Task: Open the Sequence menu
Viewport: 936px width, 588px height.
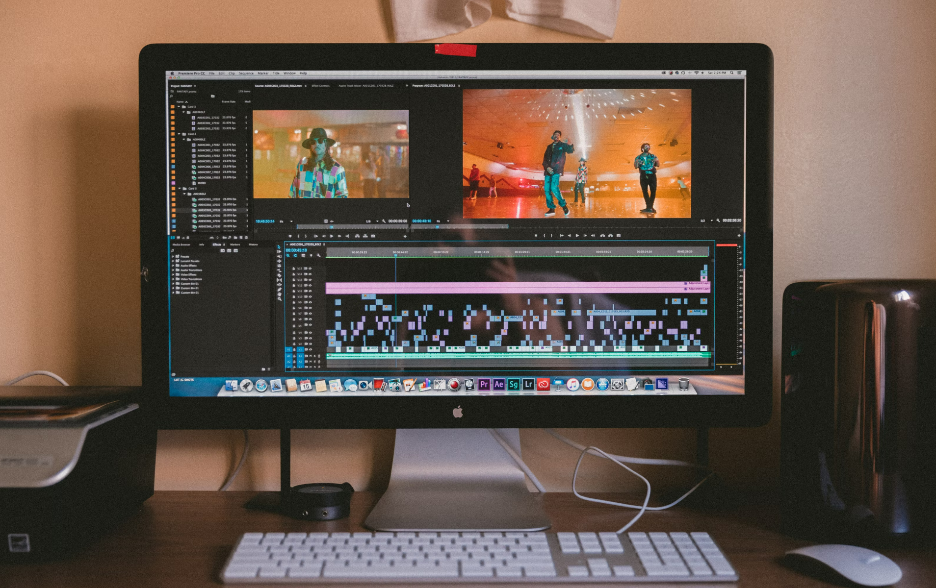Action: (x=246, y=73)
